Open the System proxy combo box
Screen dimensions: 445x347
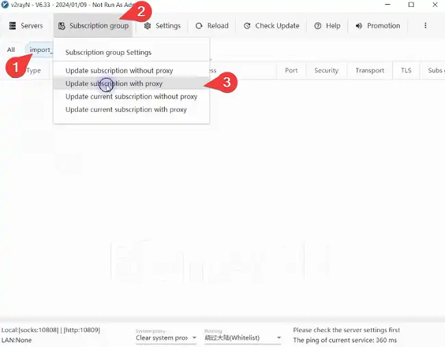[x=166, y=338]
